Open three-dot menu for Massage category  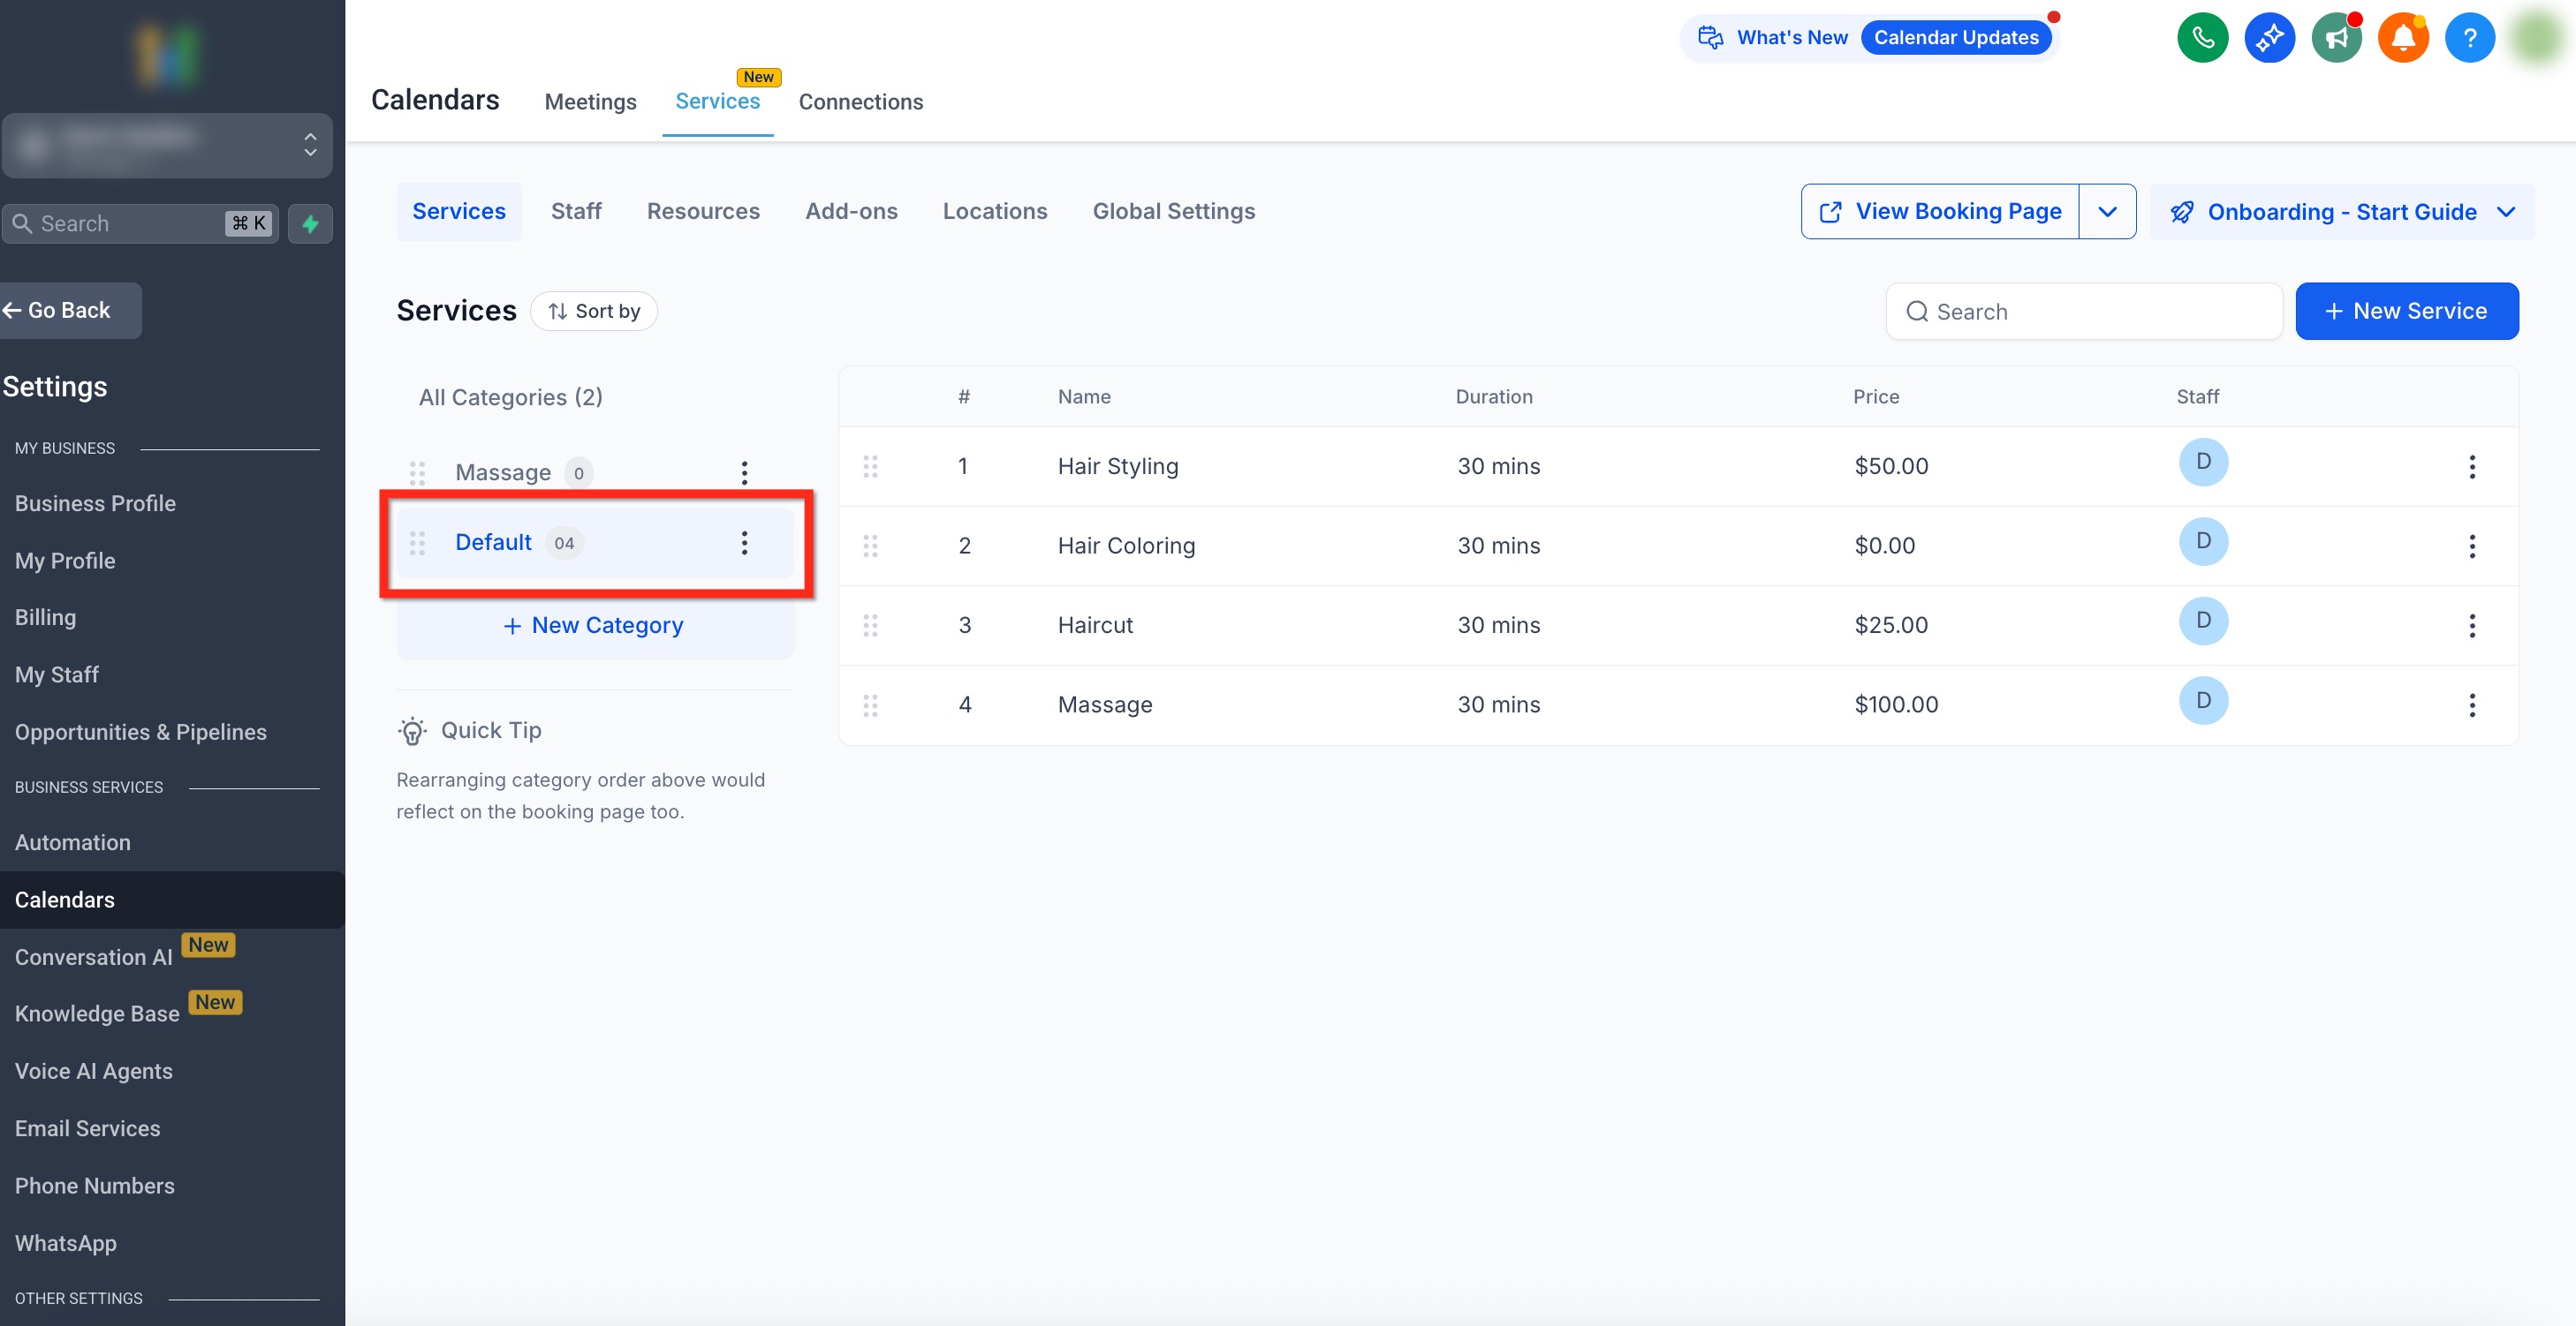744,472
